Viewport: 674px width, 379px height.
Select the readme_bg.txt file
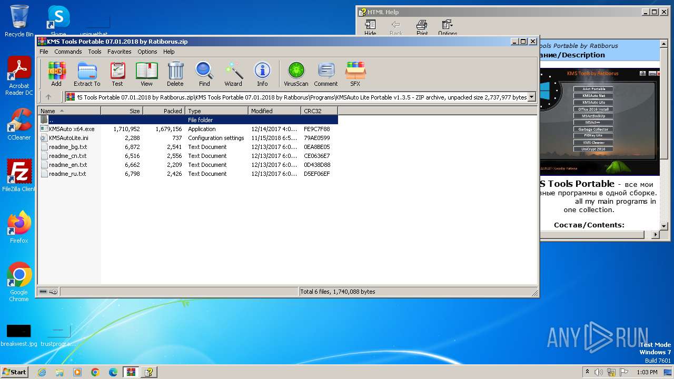(188, 147)
